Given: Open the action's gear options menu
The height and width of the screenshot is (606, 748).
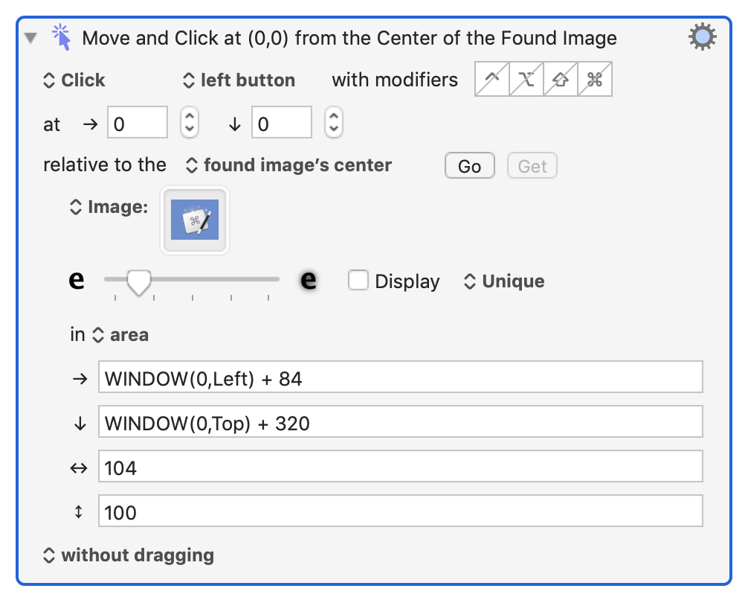Looking at the screenshot, I should (x=701, y=35).
